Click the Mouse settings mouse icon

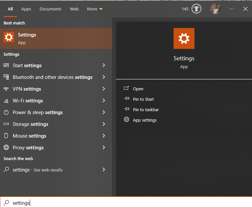(x=6, y=136)
